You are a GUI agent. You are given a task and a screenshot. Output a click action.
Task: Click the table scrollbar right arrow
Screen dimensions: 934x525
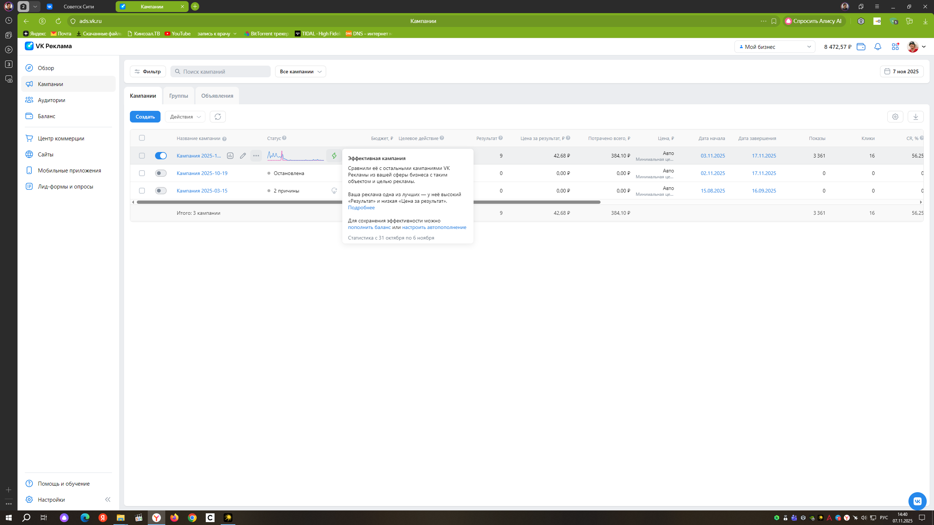tap(921, 202)
